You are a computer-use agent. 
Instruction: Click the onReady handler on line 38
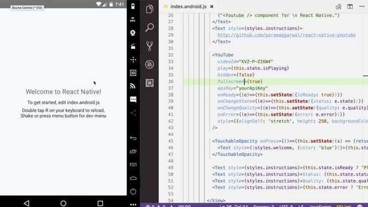pos(280,95)
